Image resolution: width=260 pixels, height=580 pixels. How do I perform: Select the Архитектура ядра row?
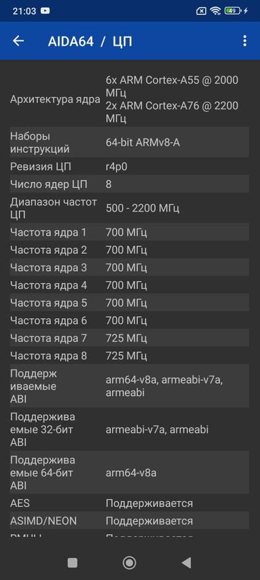[129, 99]
